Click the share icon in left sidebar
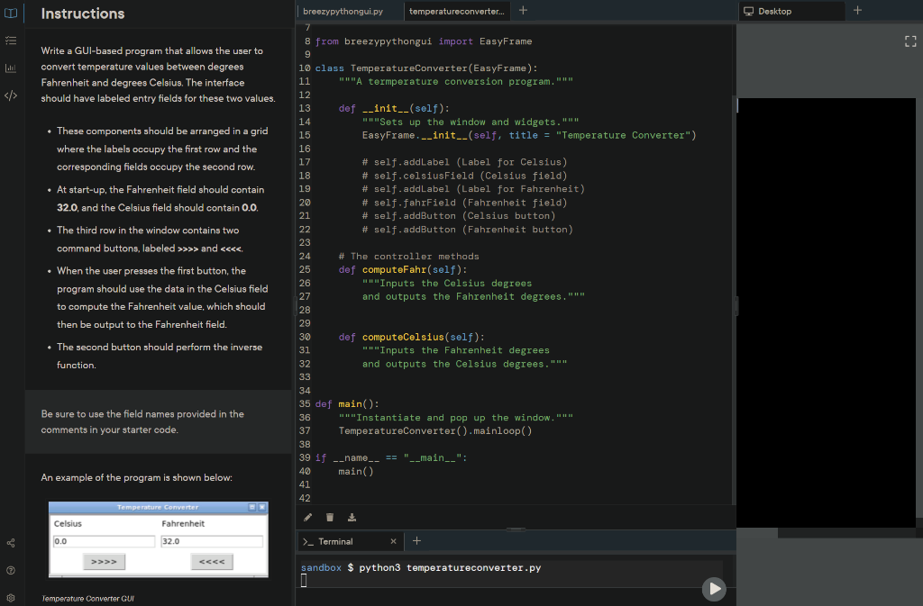Image resolution: width=923 pixels, height=606 pixels. (x=11, y=543)
